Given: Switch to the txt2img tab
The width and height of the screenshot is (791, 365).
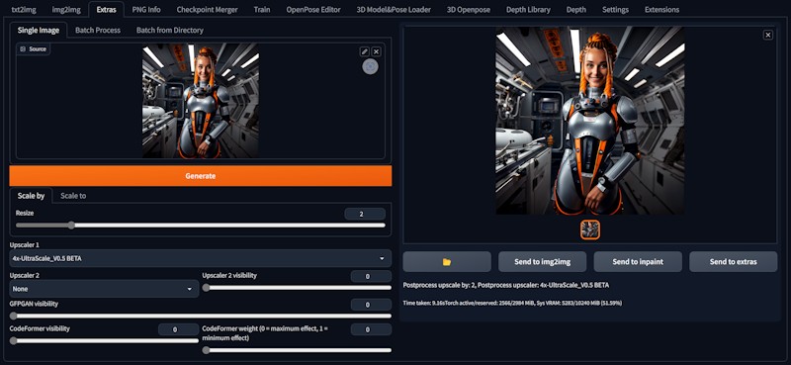Looking at the screenshot, I should 24,10.
